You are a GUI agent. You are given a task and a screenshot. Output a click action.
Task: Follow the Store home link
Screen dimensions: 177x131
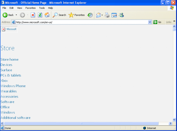point(10,60)
